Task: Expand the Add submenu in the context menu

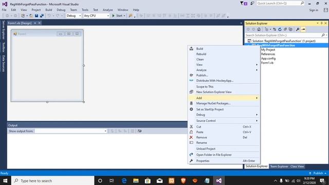Action: tap(224, 98)
